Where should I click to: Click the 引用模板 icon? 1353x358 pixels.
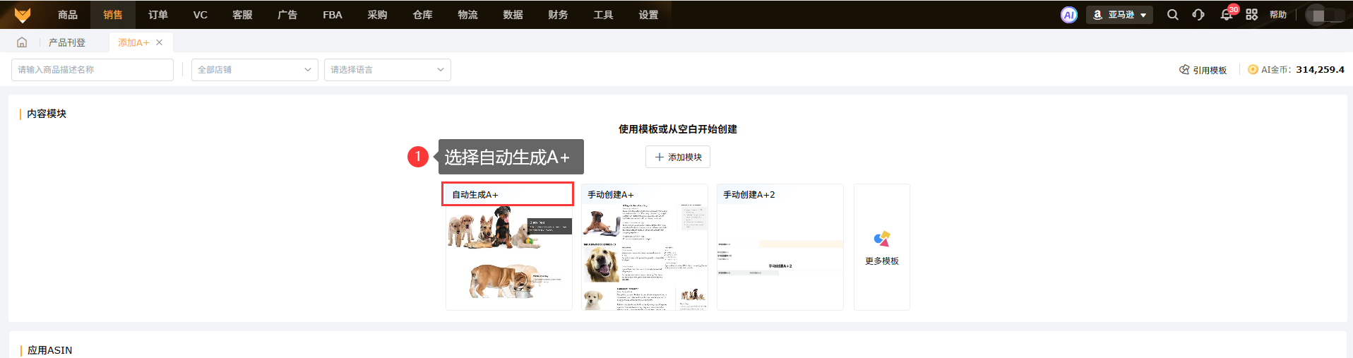click(1184, 70)
